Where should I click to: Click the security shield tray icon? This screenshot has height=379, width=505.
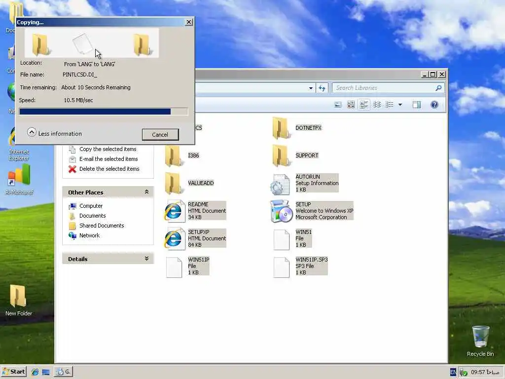pos(464,373)
